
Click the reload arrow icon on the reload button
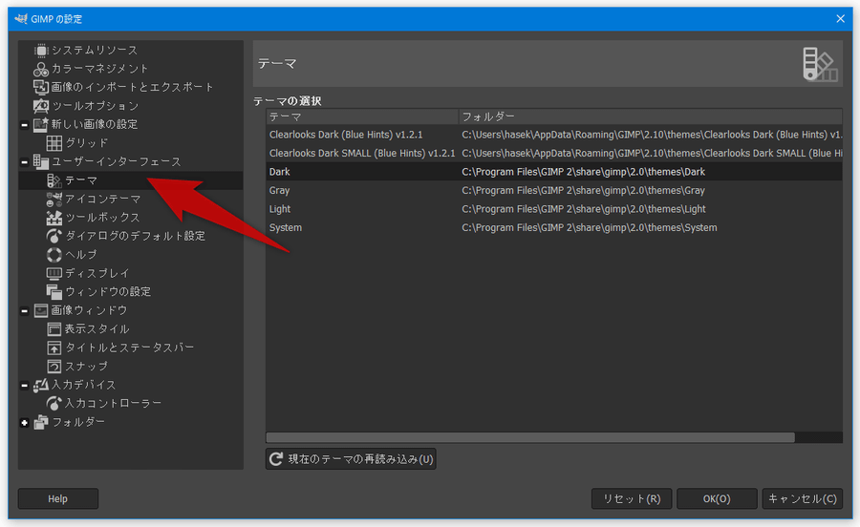(276, 459)
